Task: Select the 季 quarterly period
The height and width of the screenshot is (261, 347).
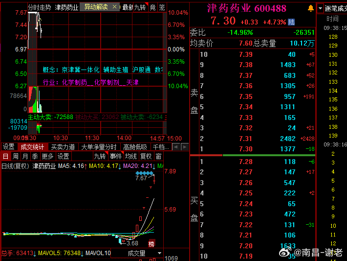Action: point(35,157)
